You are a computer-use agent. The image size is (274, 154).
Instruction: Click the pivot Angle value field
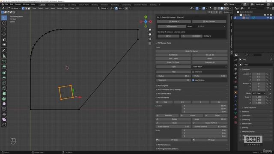pyautogui.click(x=210, y=119)
